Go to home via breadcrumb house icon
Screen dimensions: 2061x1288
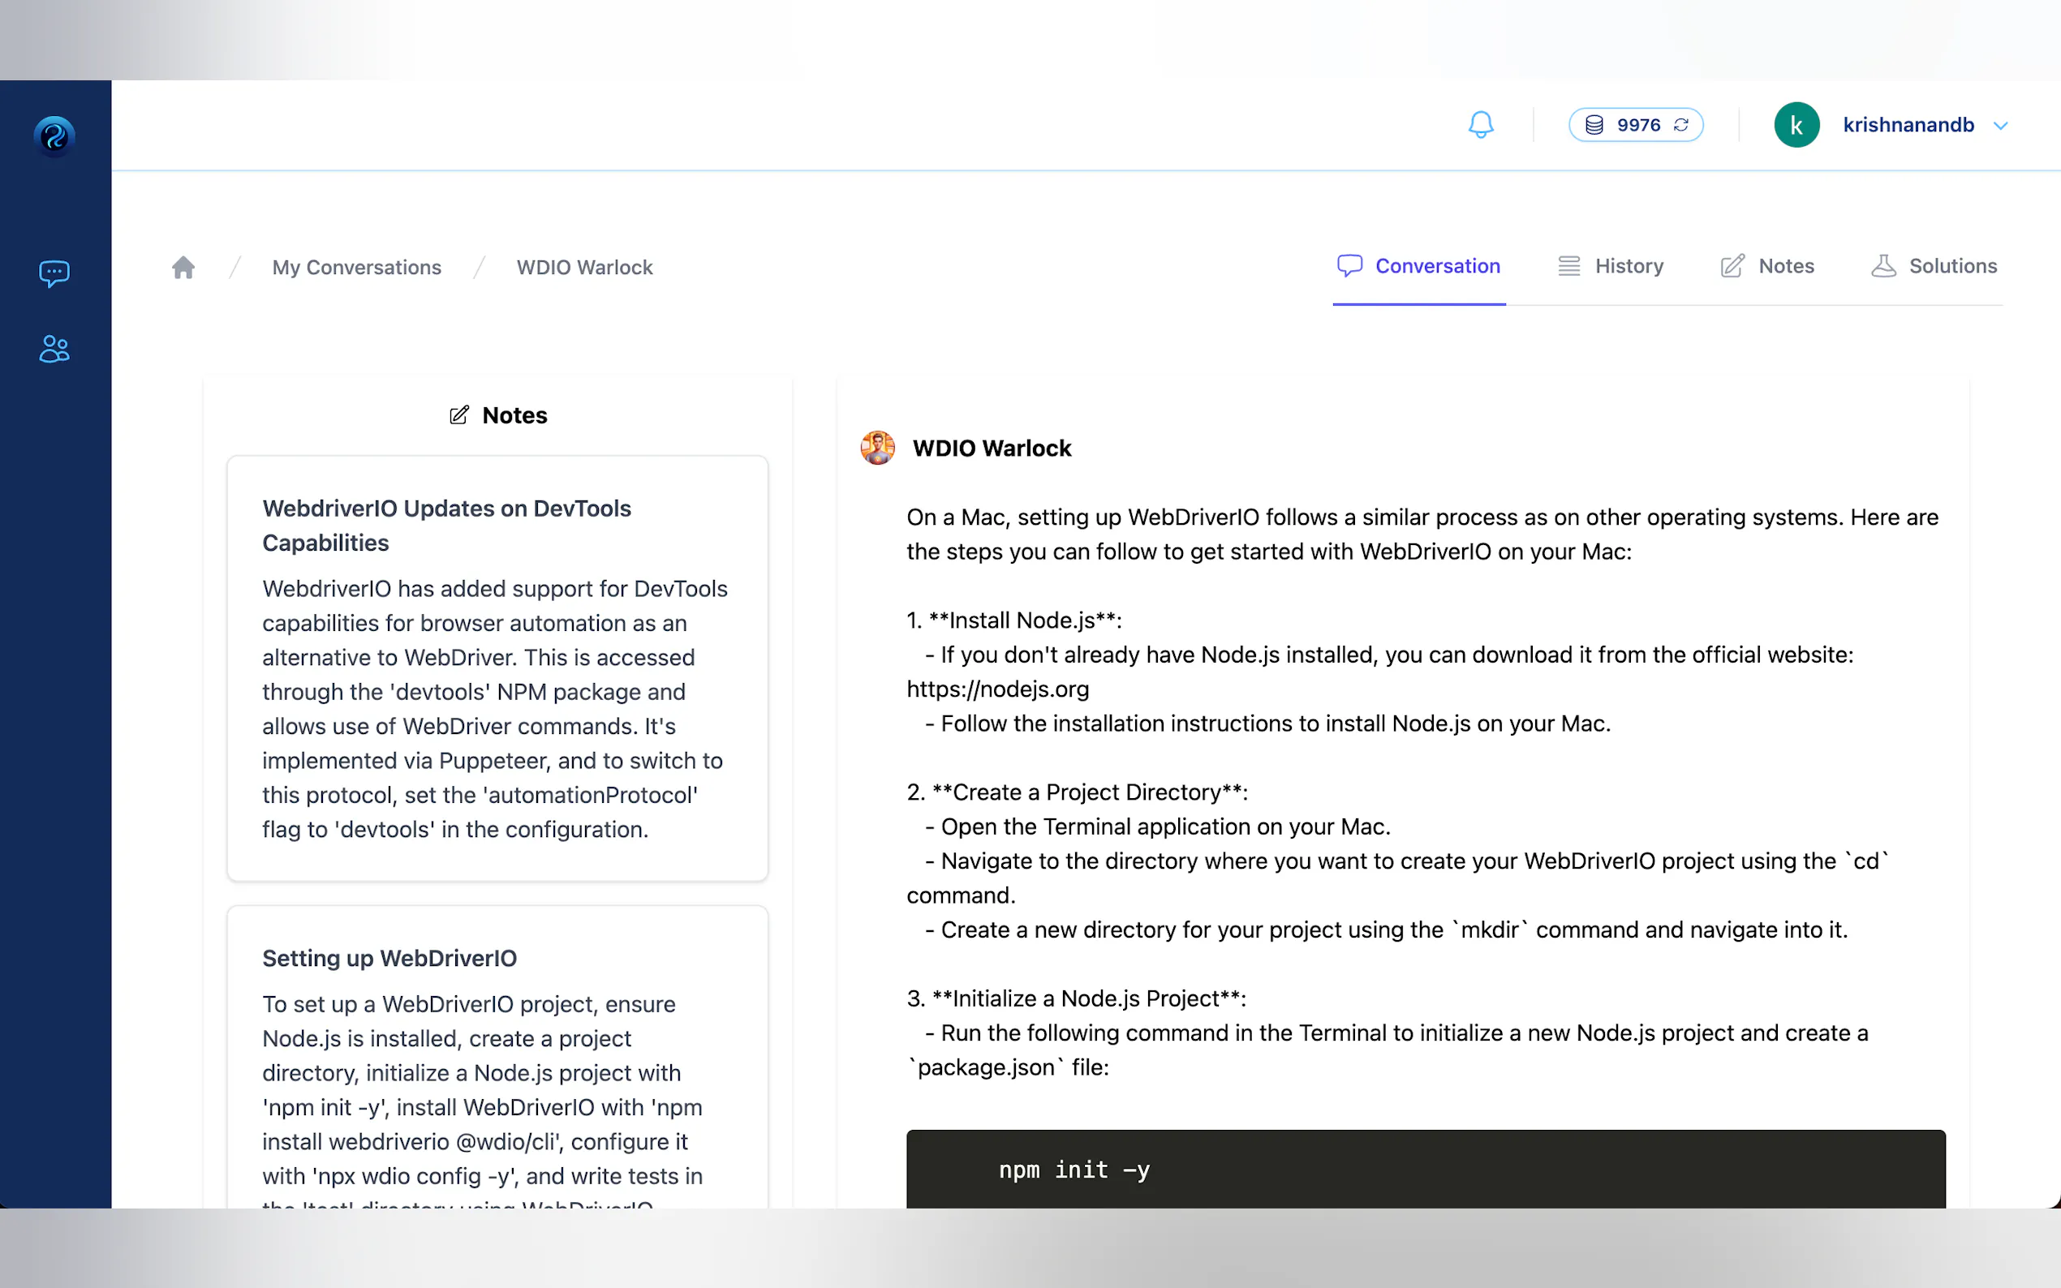183,268
